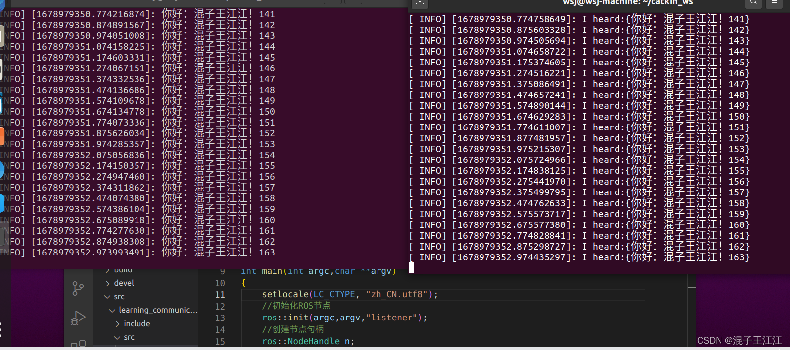790x350 pixels.
Task: Click line number 15 in the gutter
Action: pyautogui.click(x=220, y=342)
